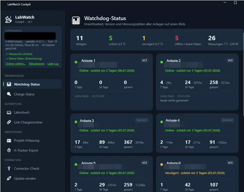Click the Version? badge on Anlage 4
The width and height of the screenshot is (244, 192).
pyautogui.click(x=227, y=120)
